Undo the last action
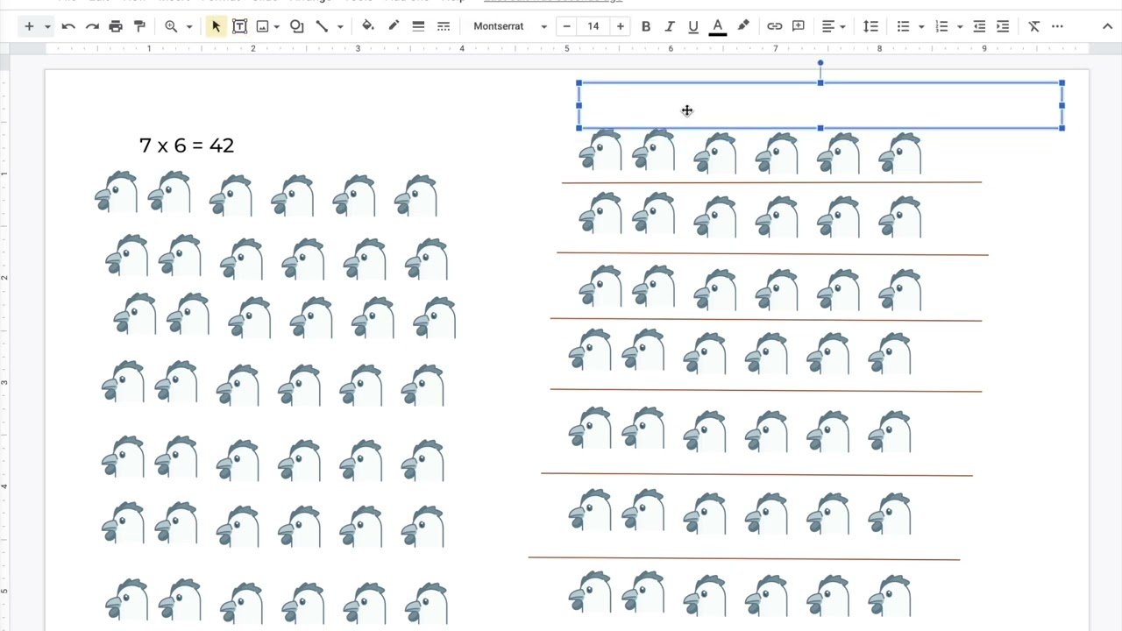The height and width of the screenshot is (631, 1122). [x=68, y=26]
